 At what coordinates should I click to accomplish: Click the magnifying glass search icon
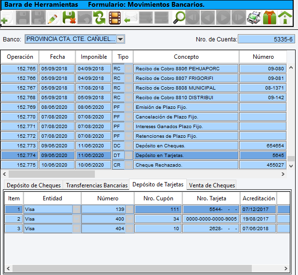pos(179,18)
